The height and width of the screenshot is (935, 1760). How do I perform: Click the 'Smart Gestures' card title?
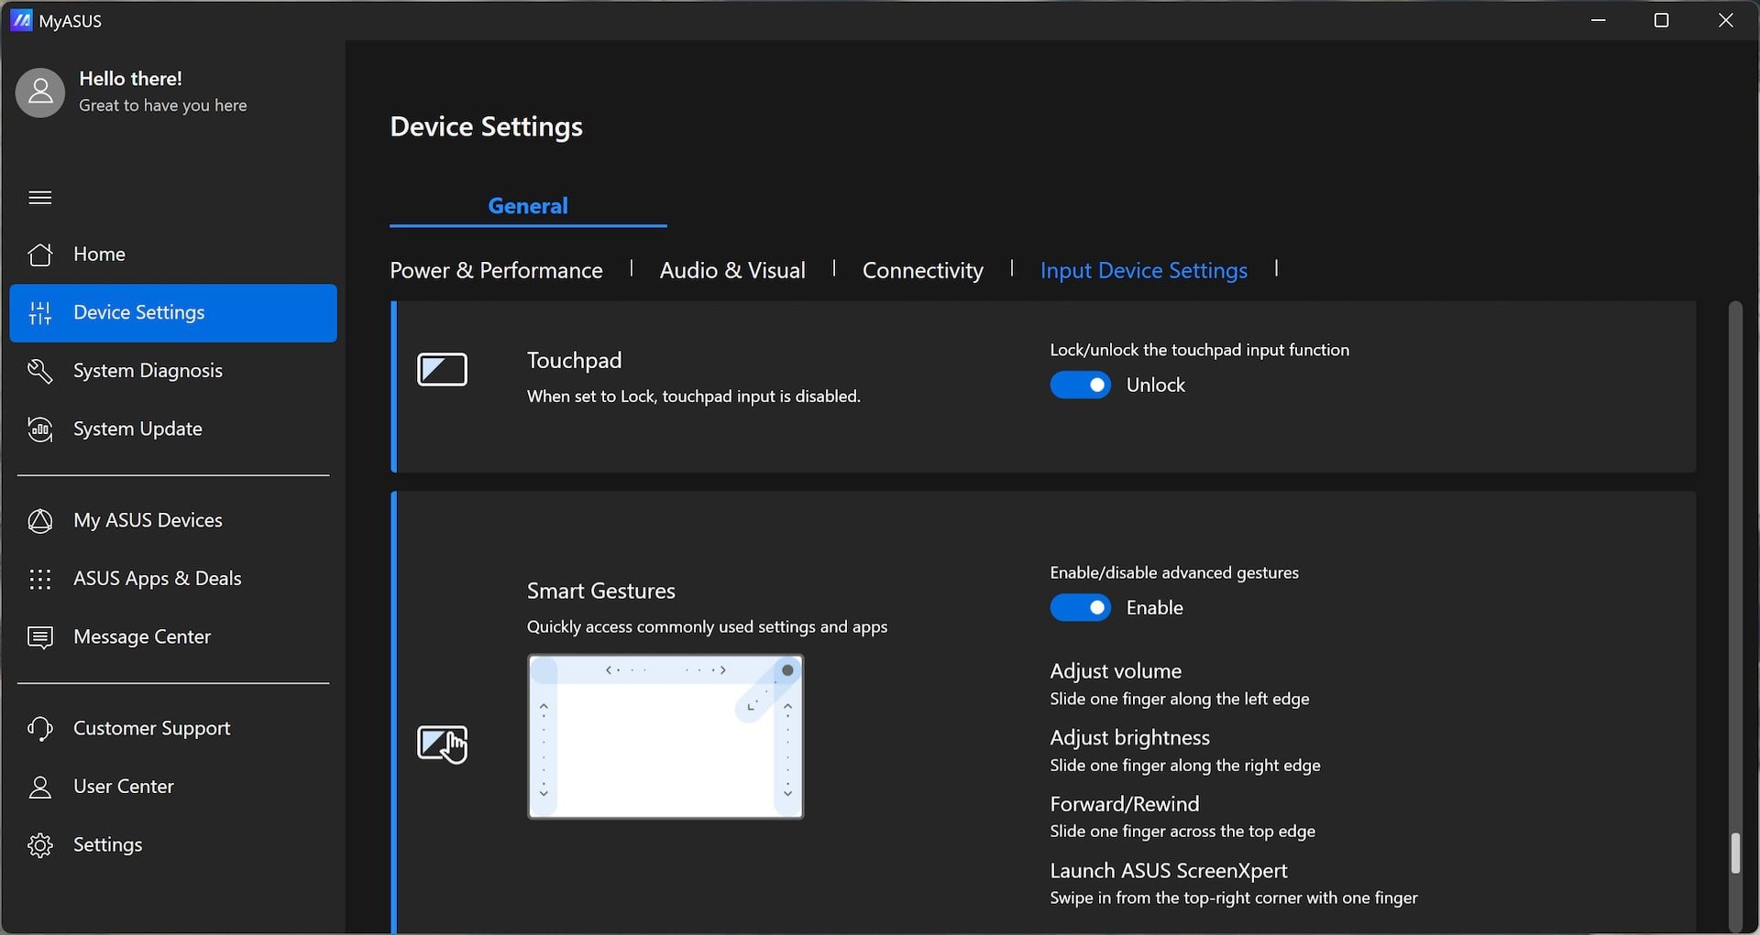click(600, 591)
